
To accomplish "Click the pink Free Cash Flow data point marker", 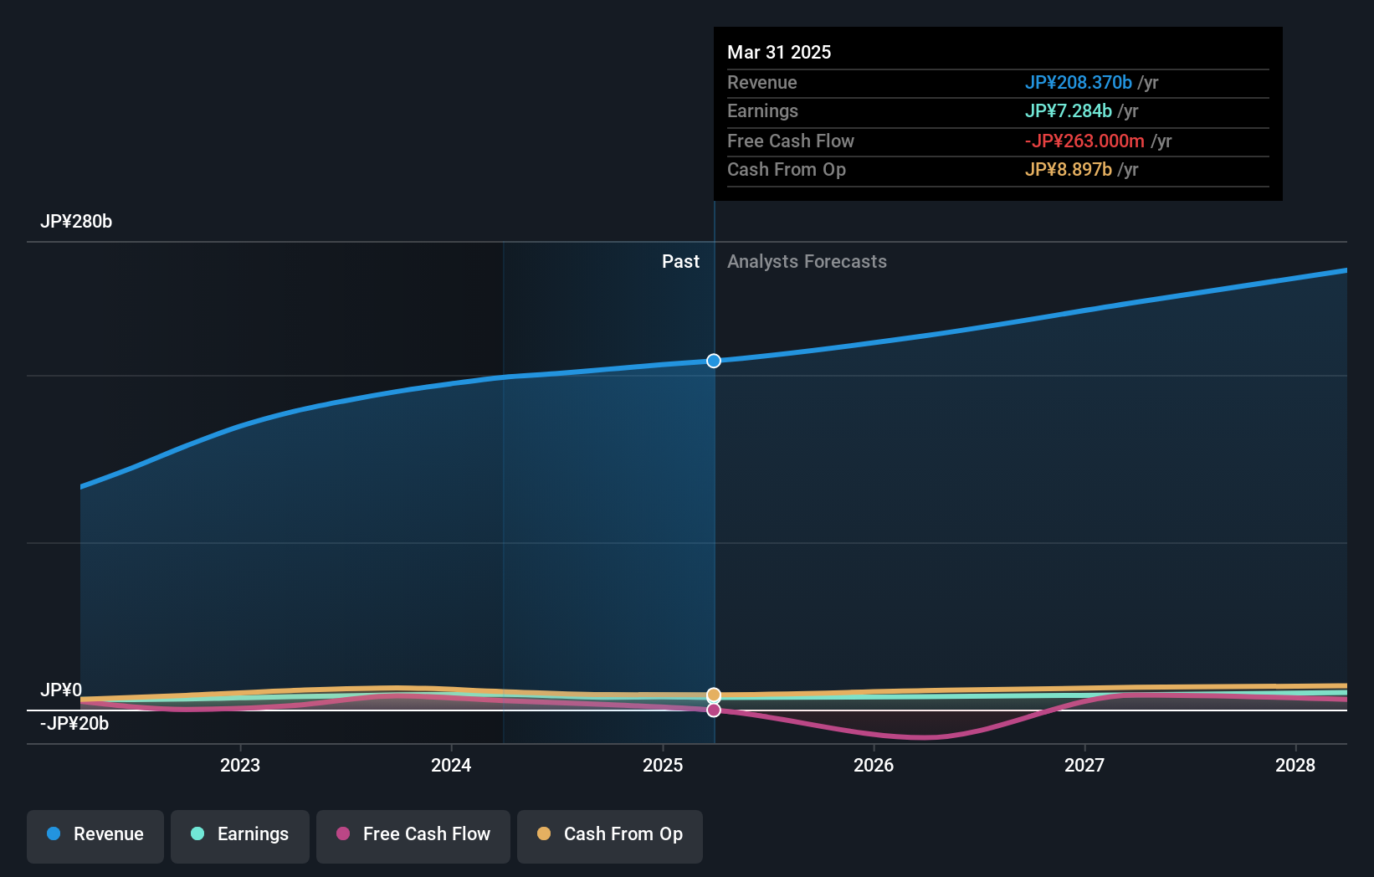I will [714, 710].
